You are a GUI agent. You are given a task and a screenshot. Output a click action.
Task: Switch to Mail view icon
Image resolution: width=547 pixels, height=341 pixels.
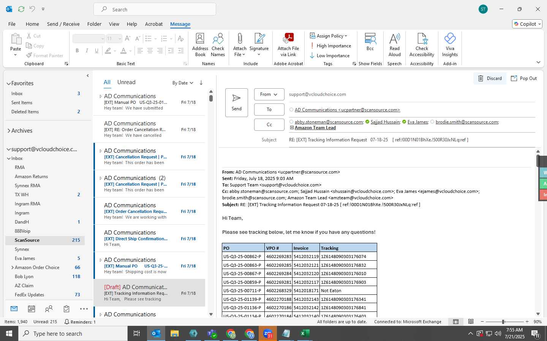click(x=14, y=309)
